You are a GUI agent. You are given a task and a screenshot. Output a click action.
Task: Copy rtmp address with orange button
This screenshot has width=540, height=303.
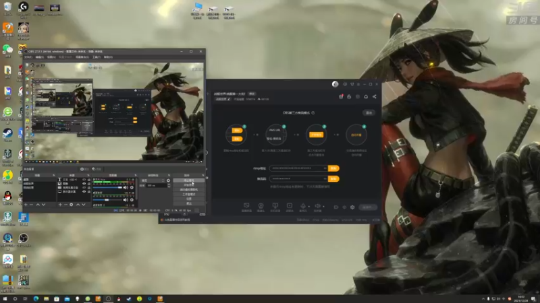(333, 168)
